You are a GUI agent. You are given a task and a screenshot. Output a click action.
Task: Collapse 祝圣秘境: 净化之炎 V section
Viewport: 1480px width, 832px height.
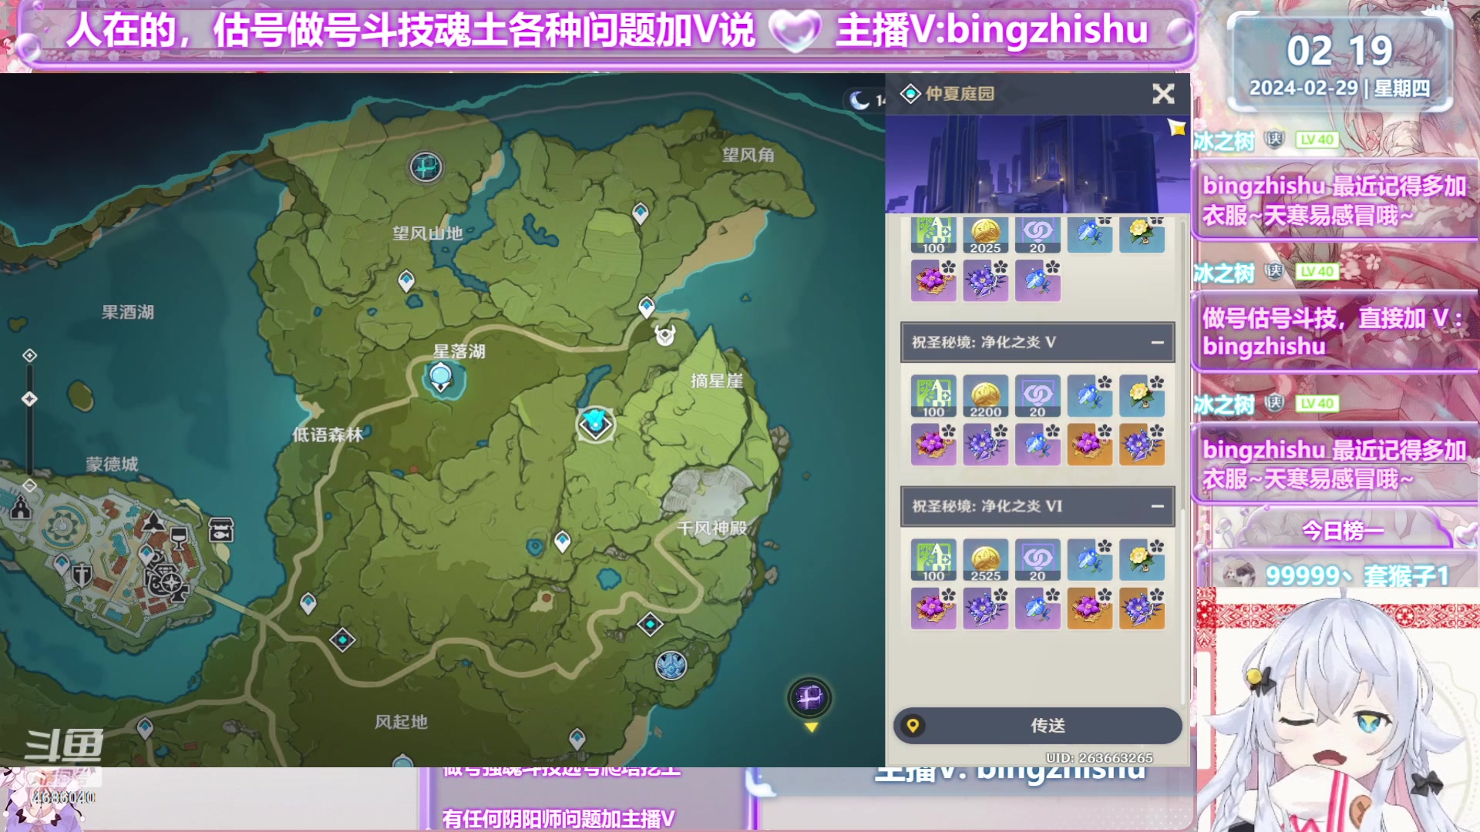[1157, 343]
